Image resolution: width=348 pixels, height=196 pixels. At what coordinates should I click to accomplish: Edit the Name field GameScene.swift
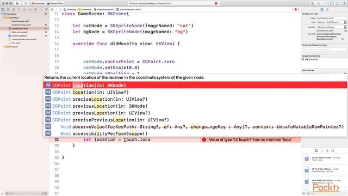point(331,18)
